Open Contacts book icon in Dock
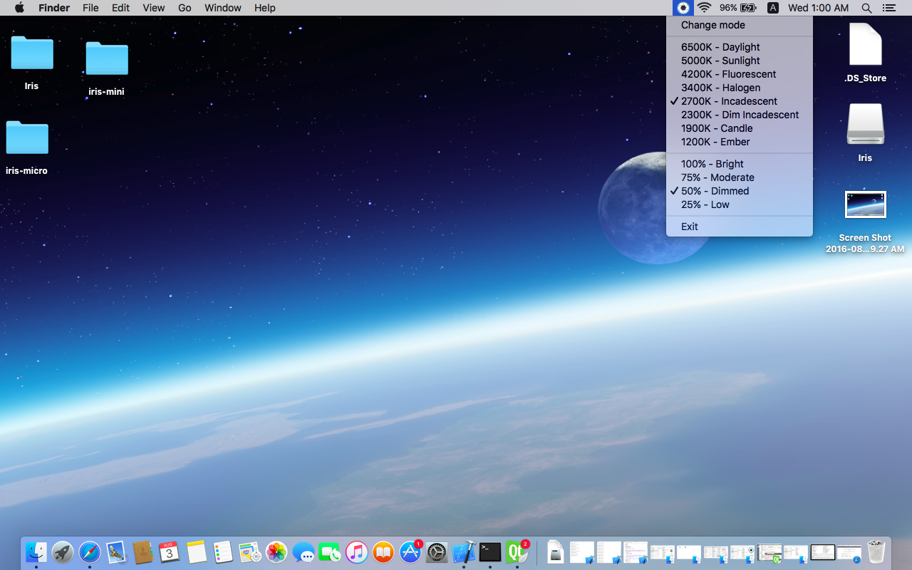912x570 pixels. (143, 552)
